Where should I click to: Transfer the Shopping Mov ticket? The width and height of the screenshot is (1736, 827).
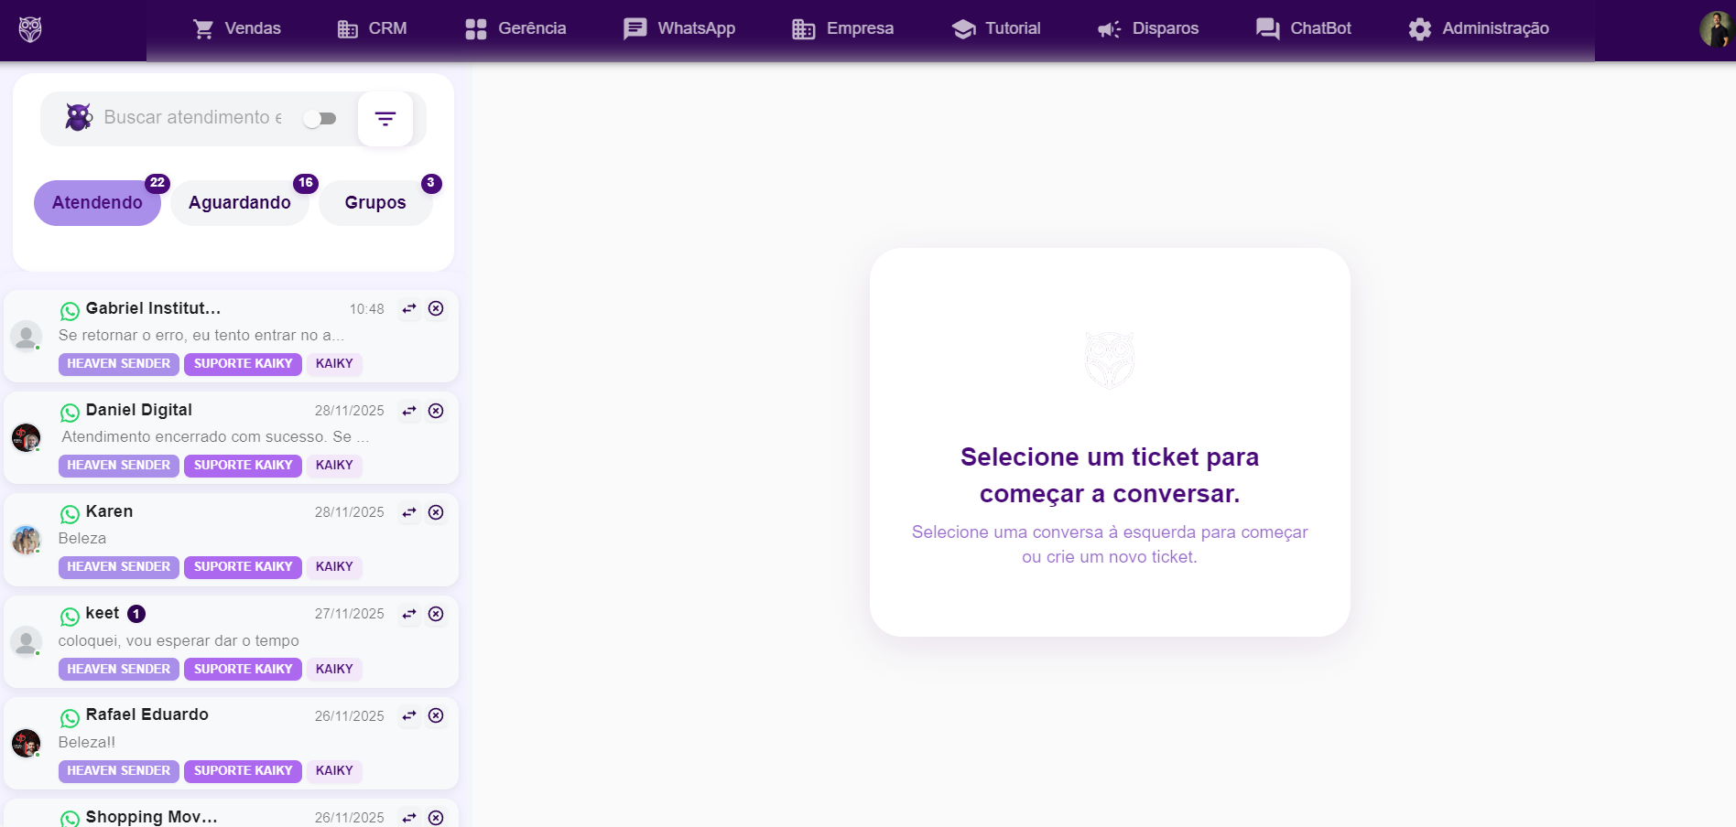click(409, 817)
